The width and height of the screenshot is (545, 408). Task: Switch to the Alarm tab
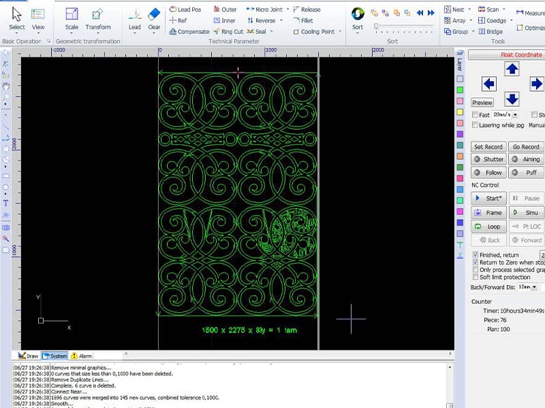(81, 356)
